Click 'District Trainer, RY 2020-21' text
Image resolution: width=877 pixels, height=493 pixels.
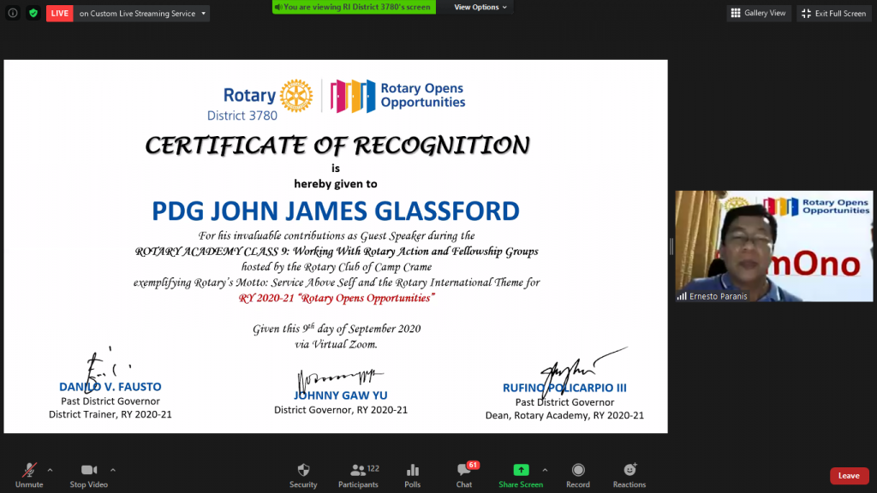pyautogui.click(x=110, y=414)
